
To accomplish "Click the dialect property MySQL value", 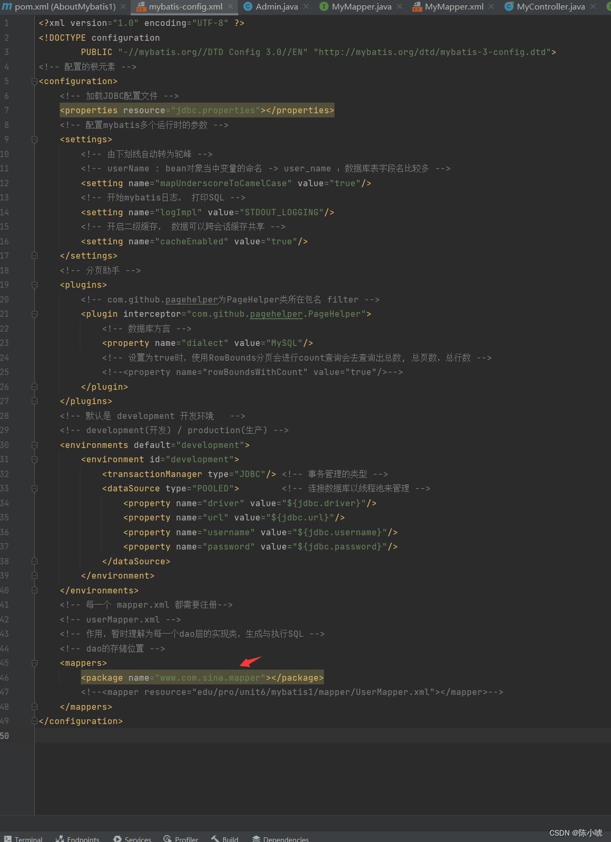I will pos(284,343).
